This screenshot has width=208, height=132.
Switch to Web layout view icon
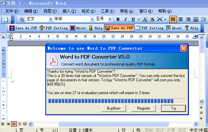click(x=8, y=124)
